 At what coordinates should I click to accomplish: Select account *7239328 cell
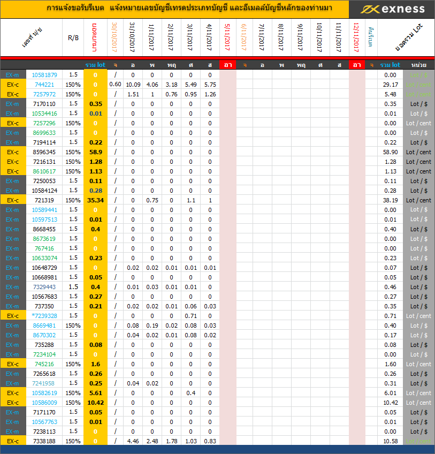tap(44, 316)
